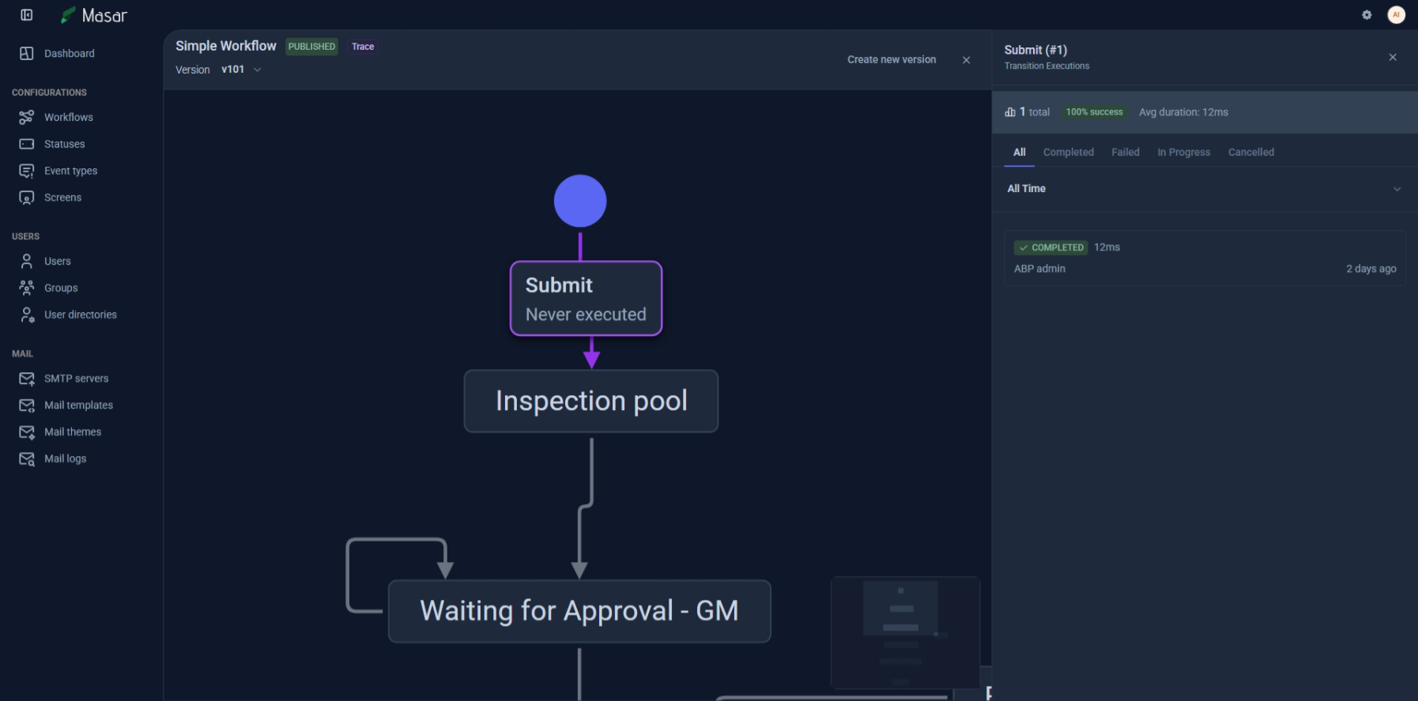1418x701 pixels.
Task: Open the Dashboard icon in sidebar
Action: pyautogui.click(x=27, y=54)
